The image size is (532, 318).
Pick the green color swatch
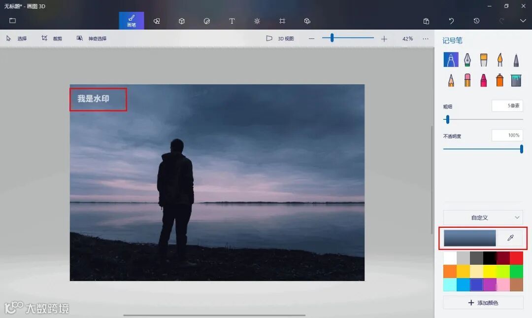coord(516,271)
